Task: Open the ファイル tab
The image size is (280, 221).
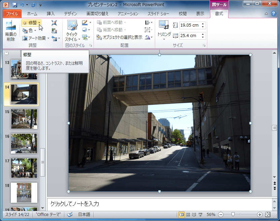Action: pyautogui.click(x=12, y=14)
